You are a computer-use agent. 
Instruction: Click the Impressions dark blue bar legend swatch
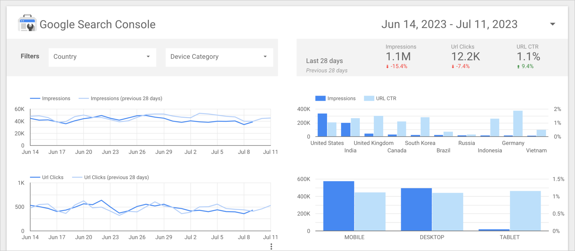point(320,98)
